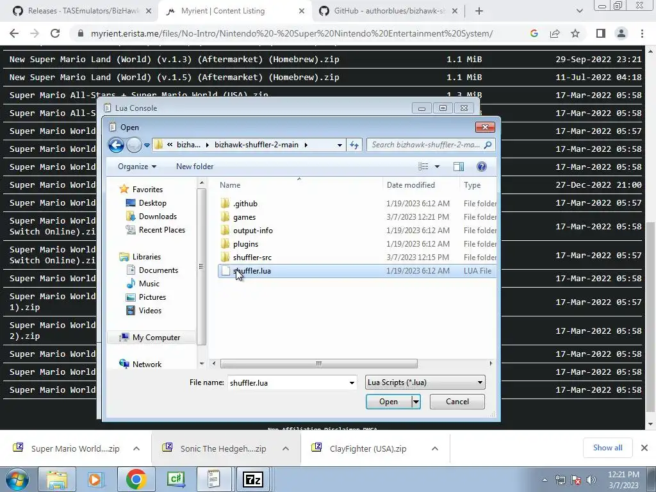The height and width of the screenshot is (492, 656).
Task: Select Recent Places in Favorites
Action: pos(162,230)
